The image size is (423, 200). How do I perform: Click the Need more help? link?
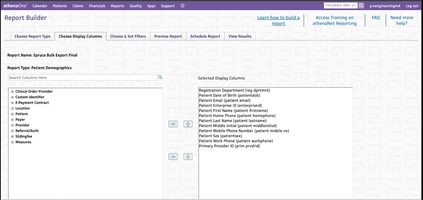[x=402, y=20]
